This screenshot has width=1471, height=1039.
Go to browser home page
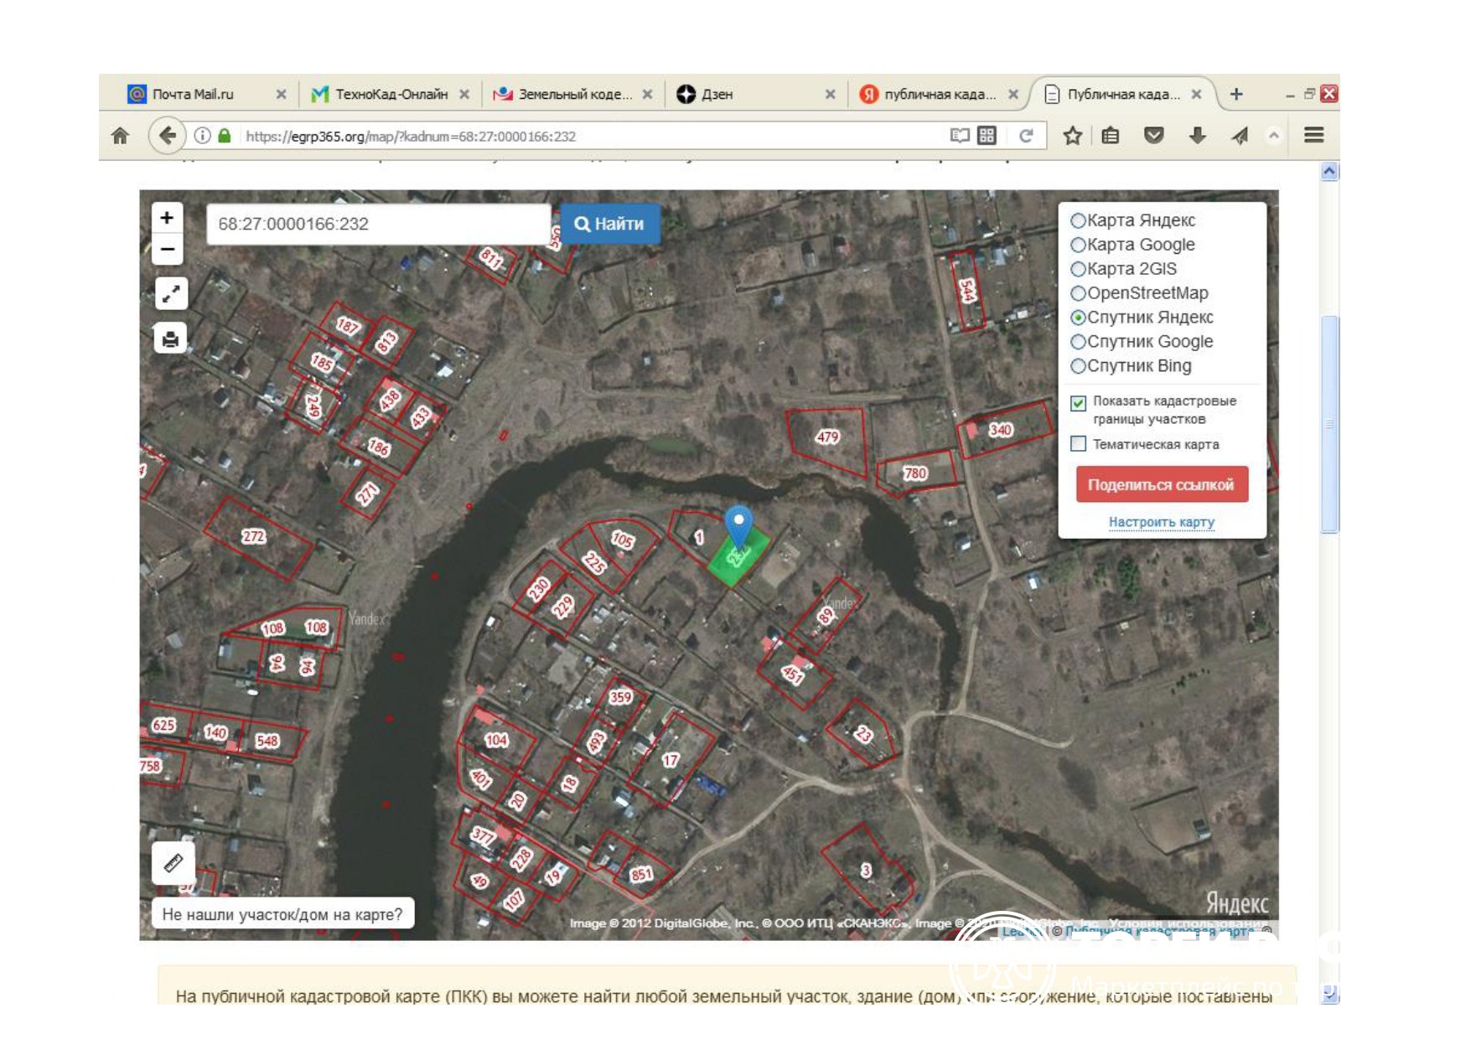coord(121,136)
